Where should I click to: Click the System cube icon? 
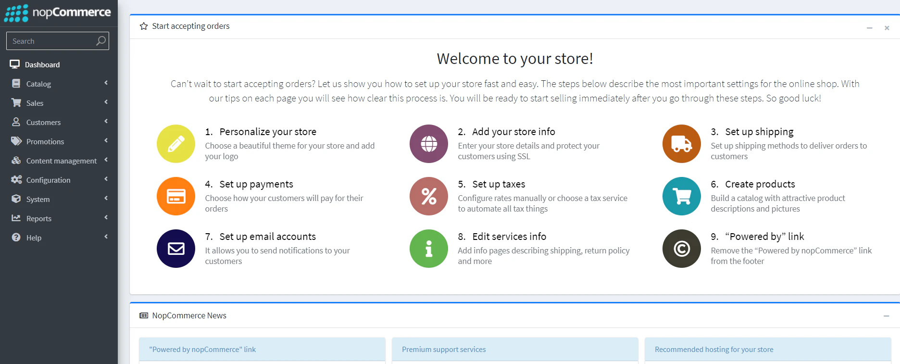tap(16, 199)
